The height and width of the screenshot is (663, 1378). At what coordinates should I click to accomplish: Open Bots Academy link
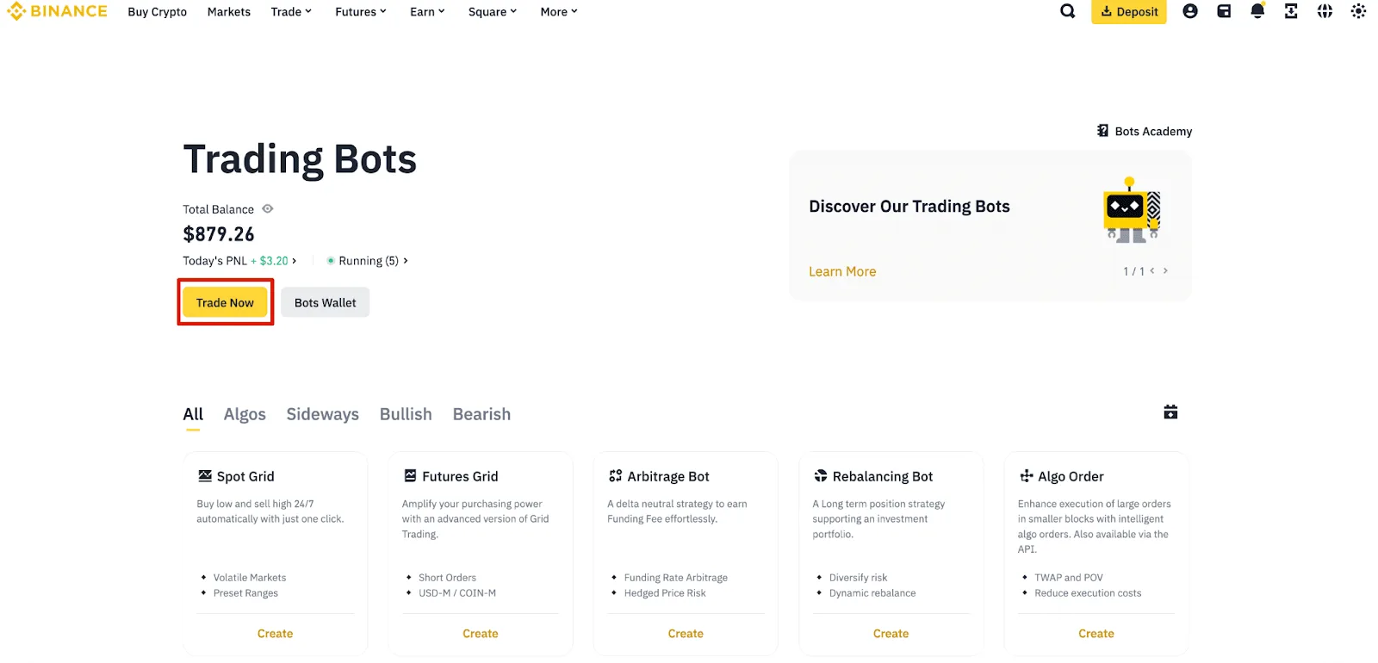1153,131
